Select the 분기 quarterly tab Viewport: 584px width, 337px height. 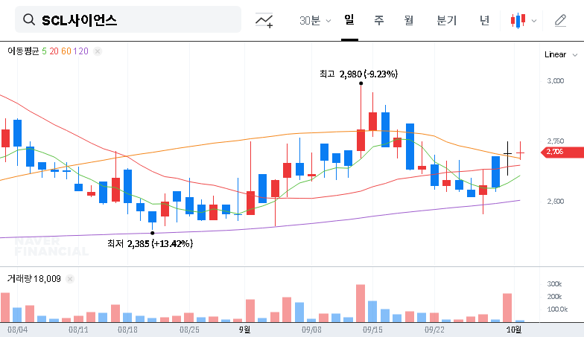pyautogui.click(x=447, y=20)
